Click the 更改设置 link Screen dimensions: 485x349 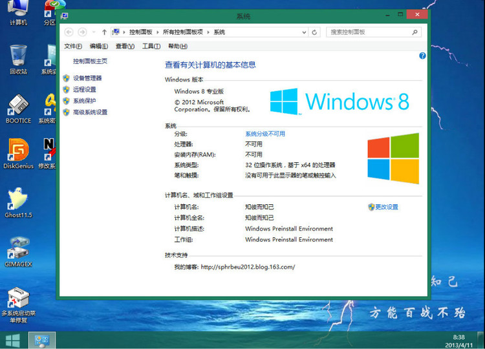point(386,207)
